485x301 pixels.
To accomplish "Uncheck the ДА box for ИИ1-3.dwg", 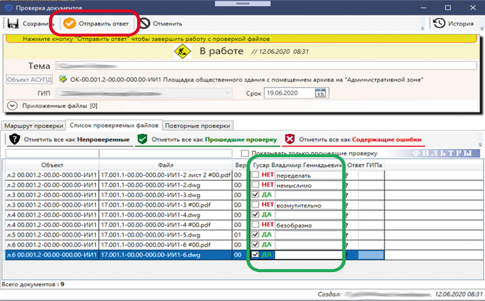I will pyautogui.click(x=255, y=195).
